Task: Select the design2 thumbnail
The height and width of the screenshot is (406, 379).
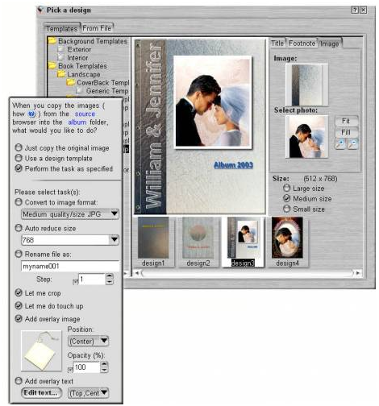Action: click(198, 242)
